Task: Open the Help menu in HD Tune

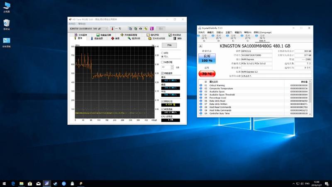Action: (82, 24)
